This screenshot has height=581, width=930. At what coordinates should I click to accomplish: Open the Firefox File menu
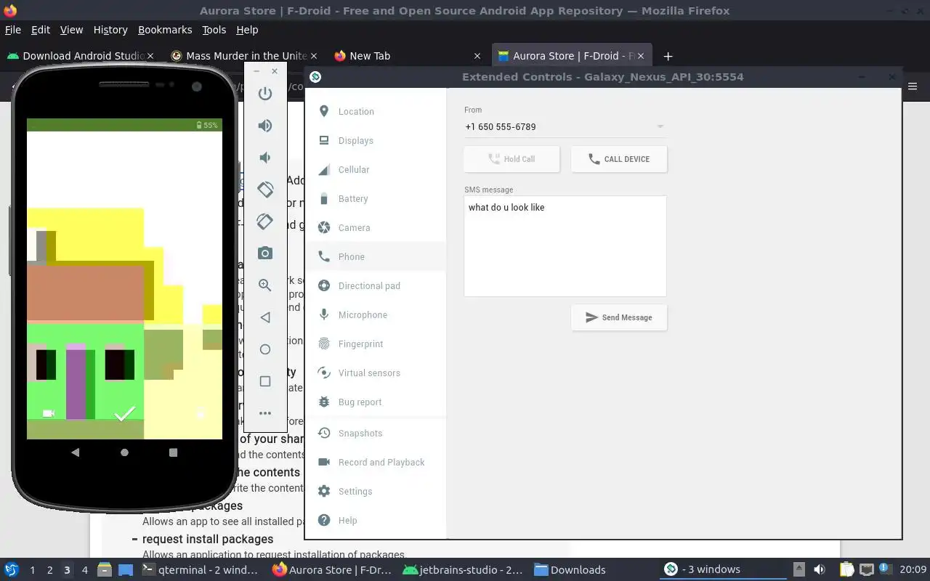pyautogui.click(x=13, y=30)
